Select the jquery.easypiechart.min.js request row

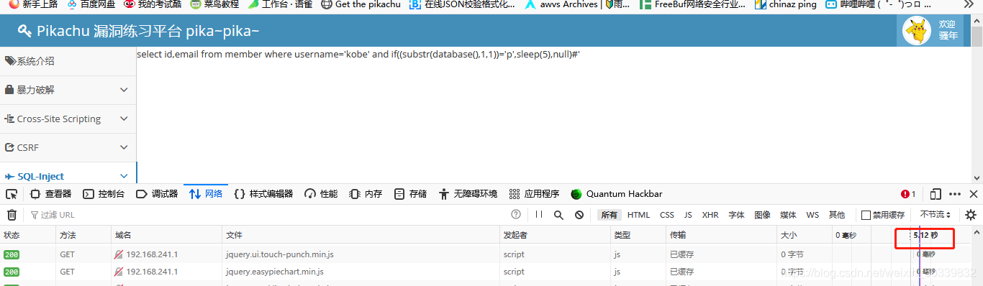486,272
